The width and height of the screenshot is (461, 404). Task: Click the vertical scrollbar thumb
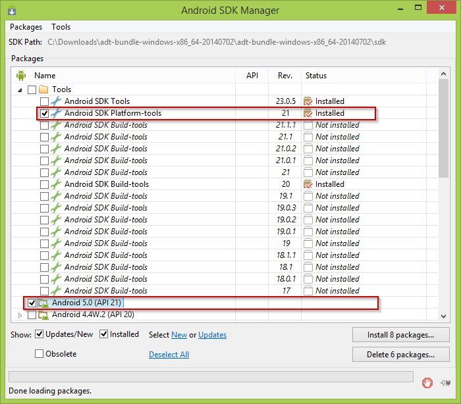[443, 128]
